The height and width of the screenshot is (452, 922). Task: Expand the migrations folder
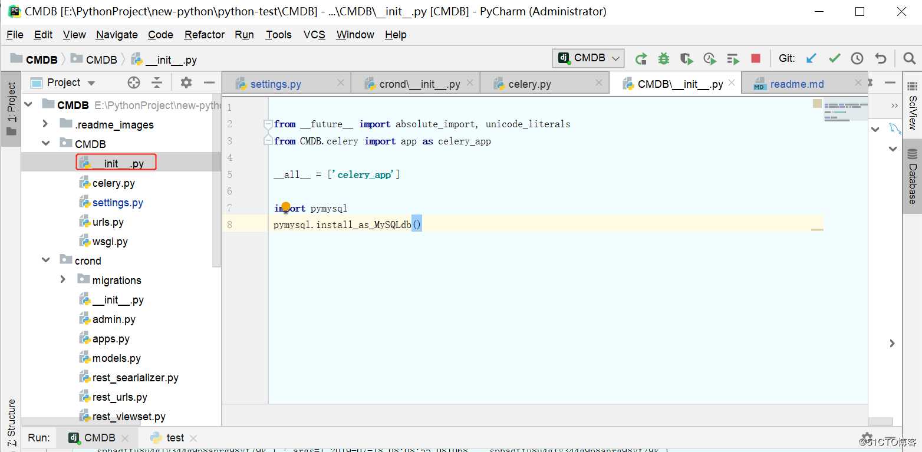pos(63,280)
